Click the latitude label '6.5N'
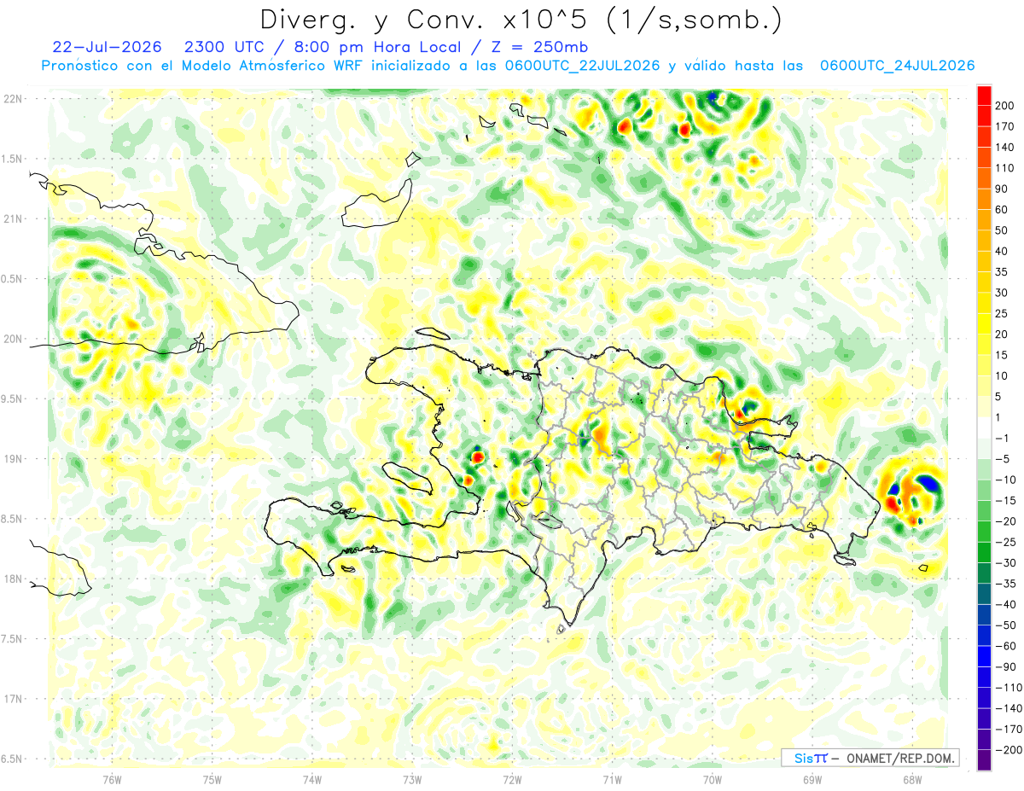This screenshot has height=791, width=1024. tap(13, 759)
